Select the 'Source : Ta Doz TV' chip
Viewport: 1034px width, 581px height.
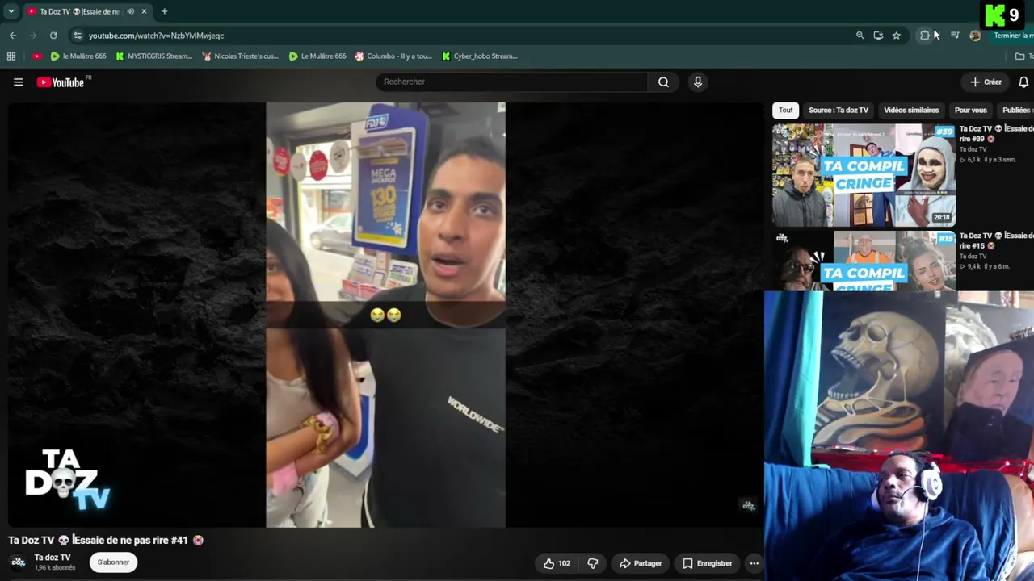coord(839,111)
